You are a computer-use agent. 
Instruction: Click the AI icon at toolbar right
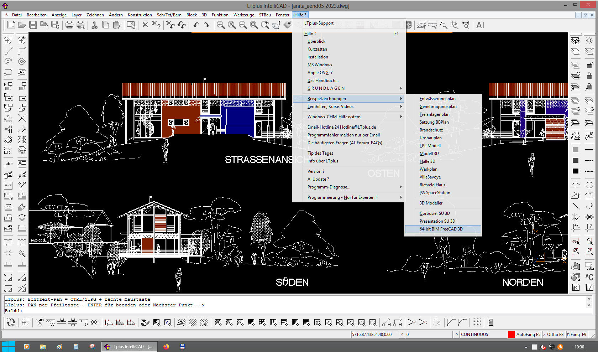tap(480, 25)
